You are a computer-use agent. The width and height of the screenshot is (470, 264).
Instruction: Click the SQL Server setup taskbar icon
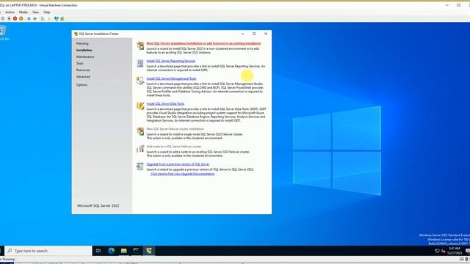coord(149,251)
